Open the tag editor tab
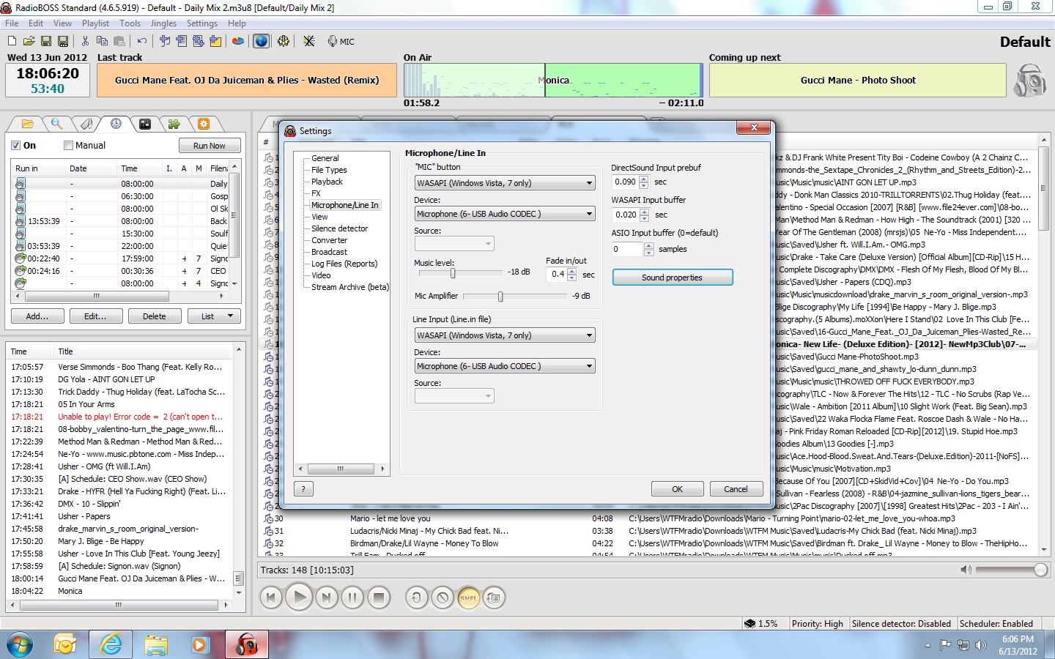 [86, 124]
